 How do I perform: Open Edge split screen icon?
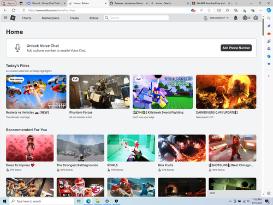click(219, 10)
